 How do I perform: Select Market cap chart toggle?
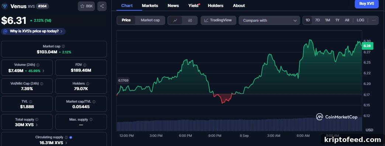click(150, 20)
